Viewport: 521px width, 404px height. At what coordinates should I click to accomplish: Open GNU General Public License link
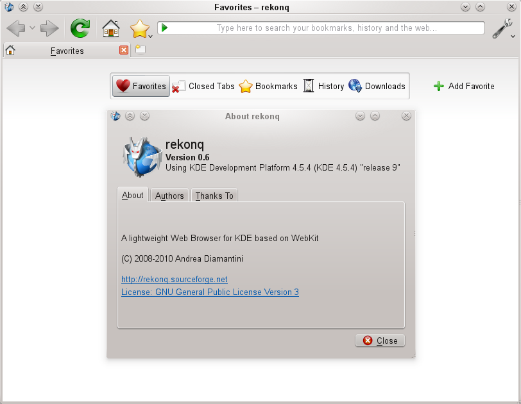pos(210,292)
